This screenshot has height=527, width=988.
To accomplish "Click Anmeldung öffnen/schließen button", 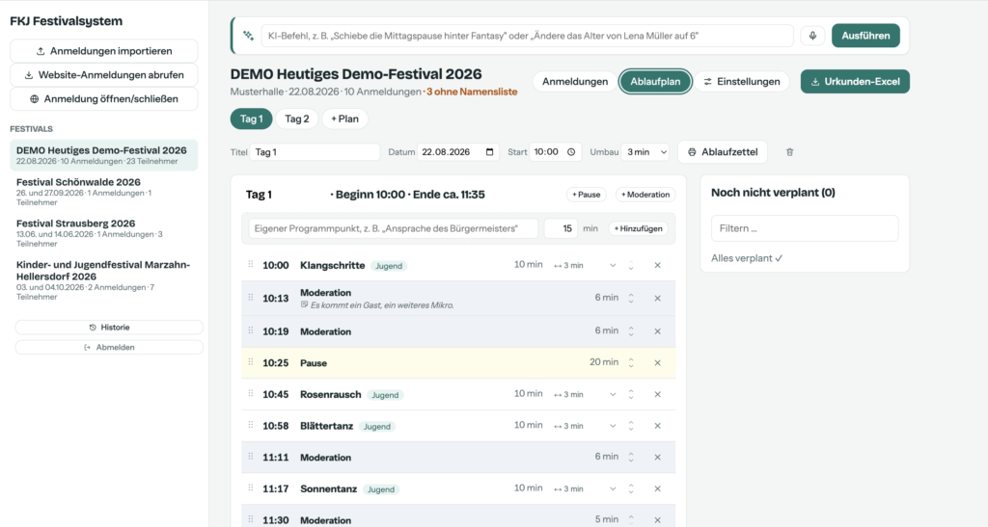I will [104, 98].
